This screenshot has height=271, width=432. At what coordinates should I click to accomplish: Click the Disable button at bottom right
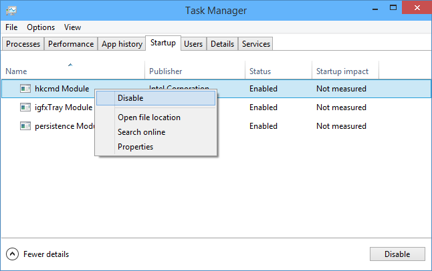tap(397, 254)
